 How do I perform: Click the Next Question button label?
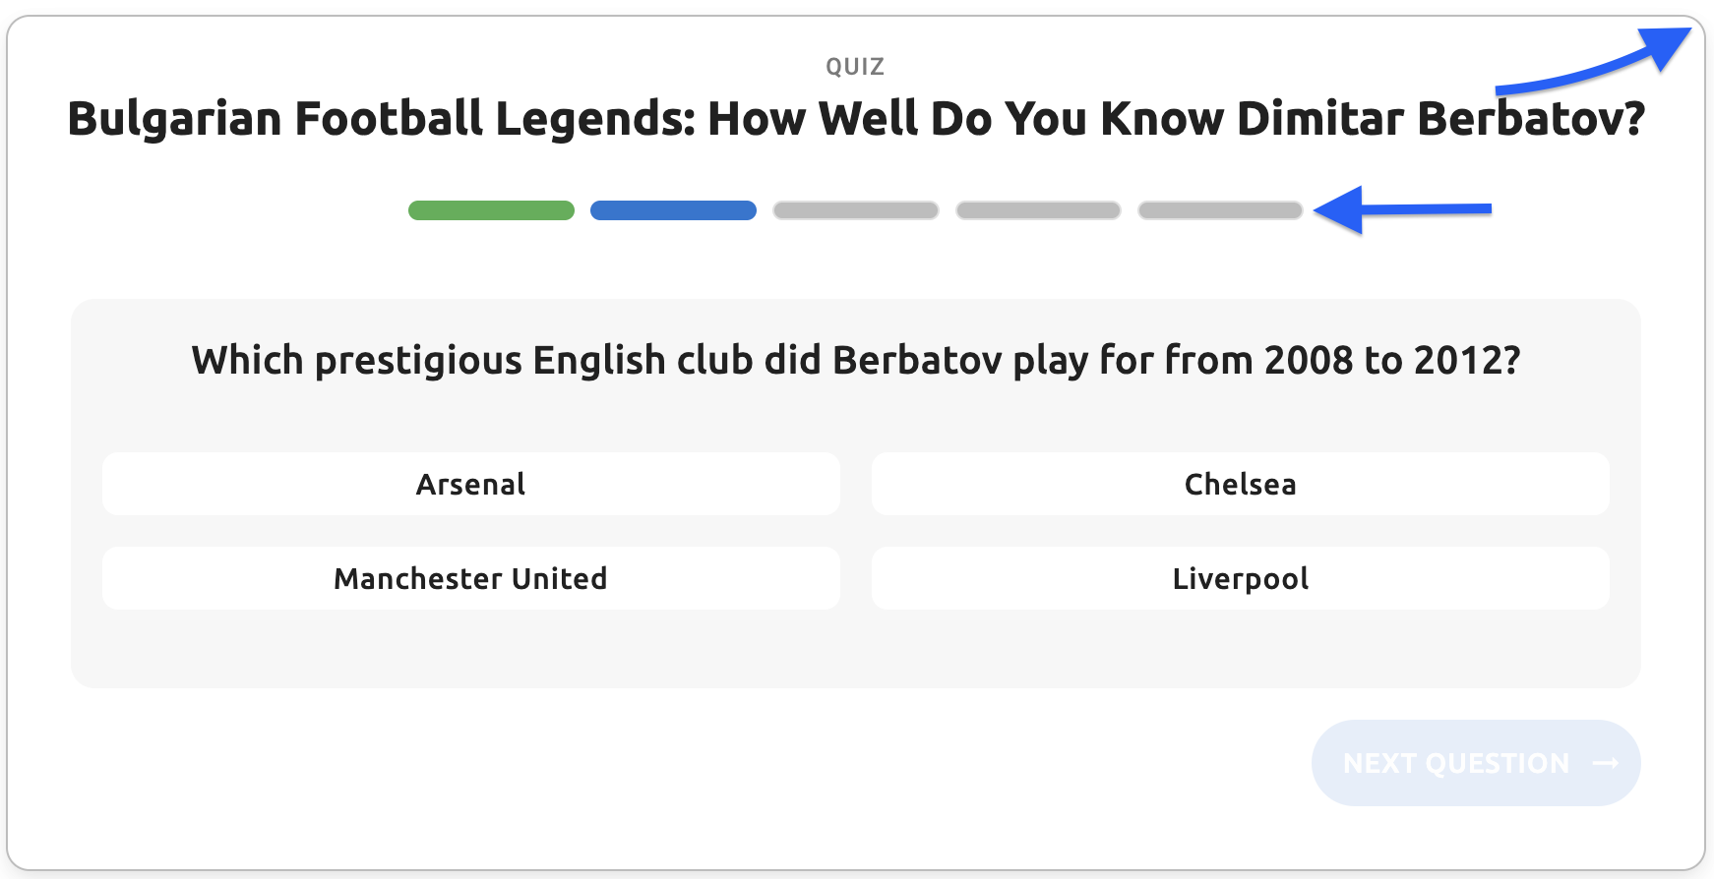pyautogui.click(x=1456, y=763)
